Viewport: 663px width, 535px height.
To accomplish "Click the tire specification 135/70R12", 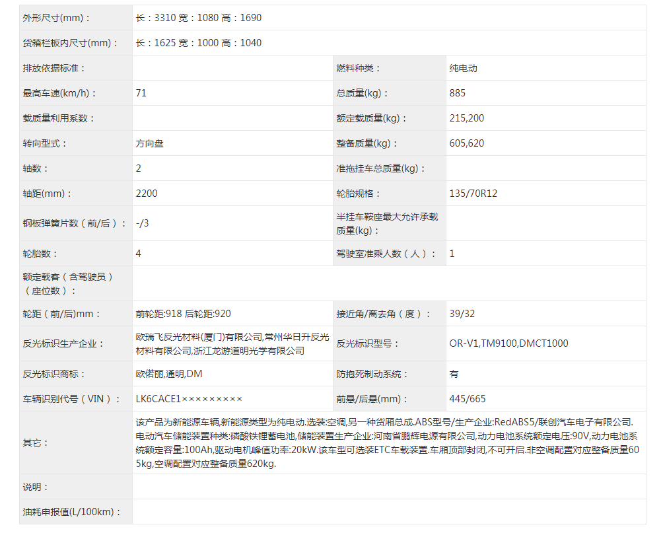I will (x=473, y=194).
